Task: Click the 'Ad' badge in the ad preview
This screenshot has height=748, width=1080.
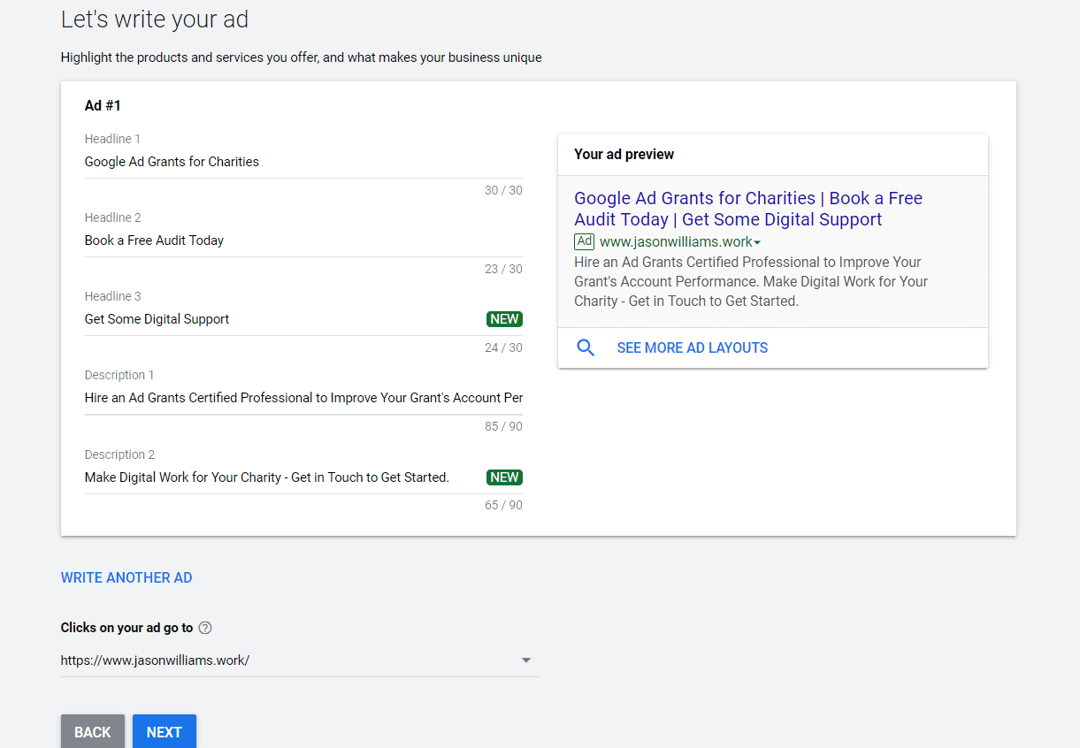Action: [584, 240]
